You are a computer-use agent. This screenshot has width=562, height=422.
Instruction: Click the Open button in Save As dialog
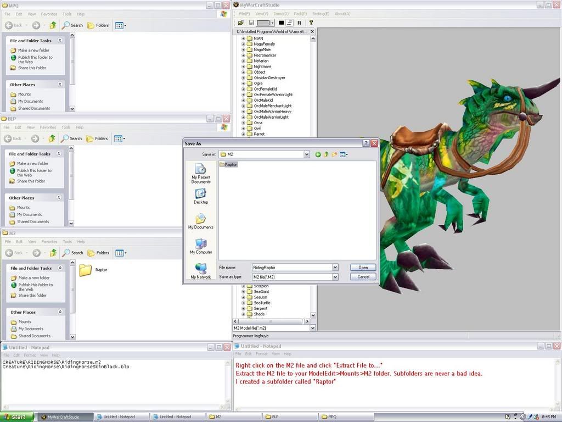pyautogui.click(x=363, y=268)
